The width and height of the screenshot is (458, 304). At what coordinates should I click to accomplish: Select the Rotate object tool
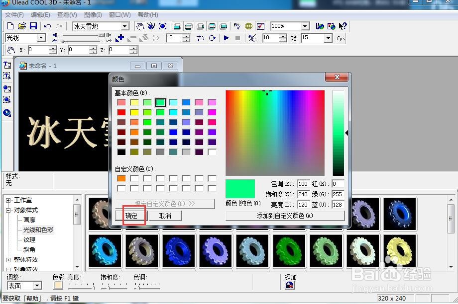(x=151, y=26)
